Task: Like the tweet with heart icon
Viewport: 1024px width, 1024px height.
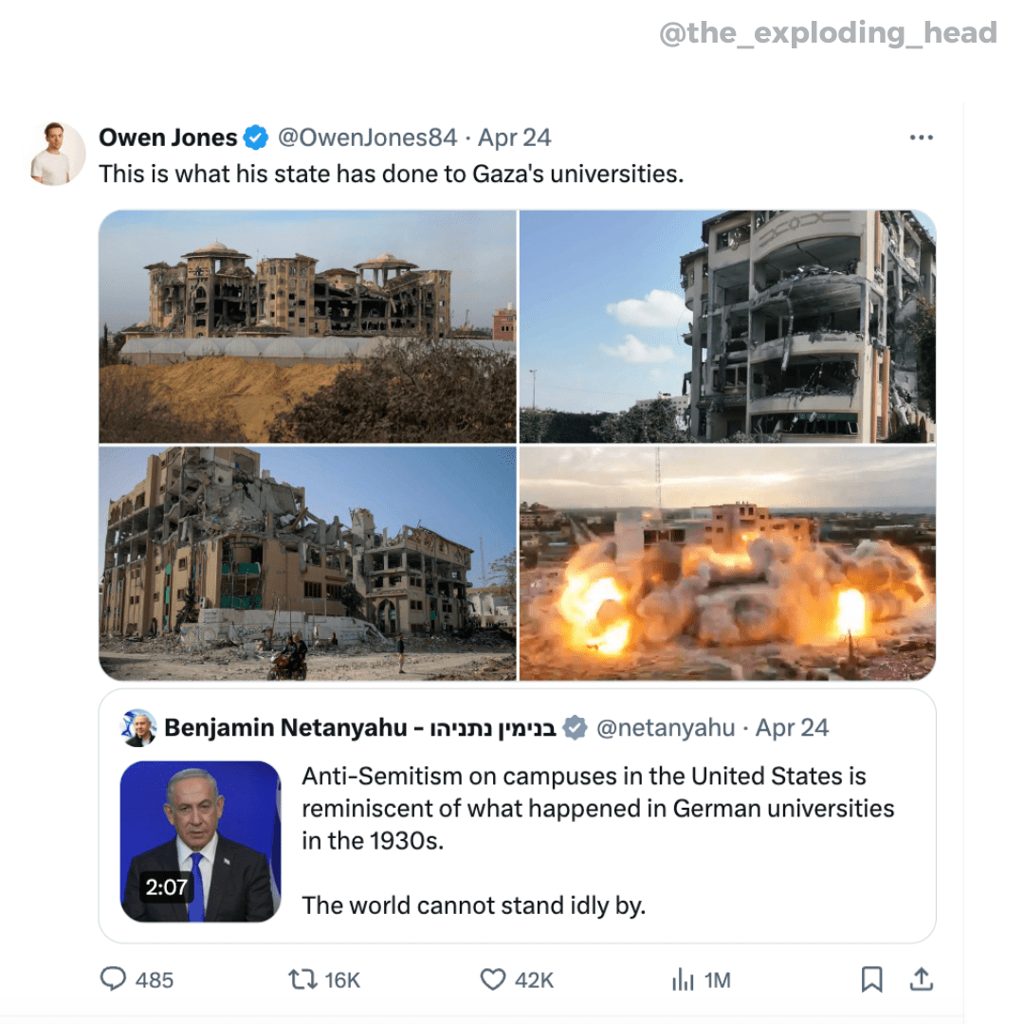Action: (x=492, y=979)
